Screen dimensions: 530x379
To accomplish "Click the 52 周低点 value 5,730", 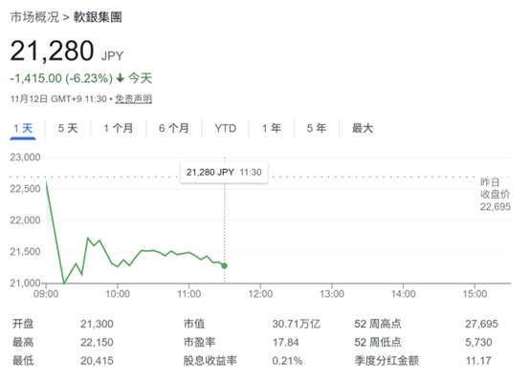I will tap(478, 343).
